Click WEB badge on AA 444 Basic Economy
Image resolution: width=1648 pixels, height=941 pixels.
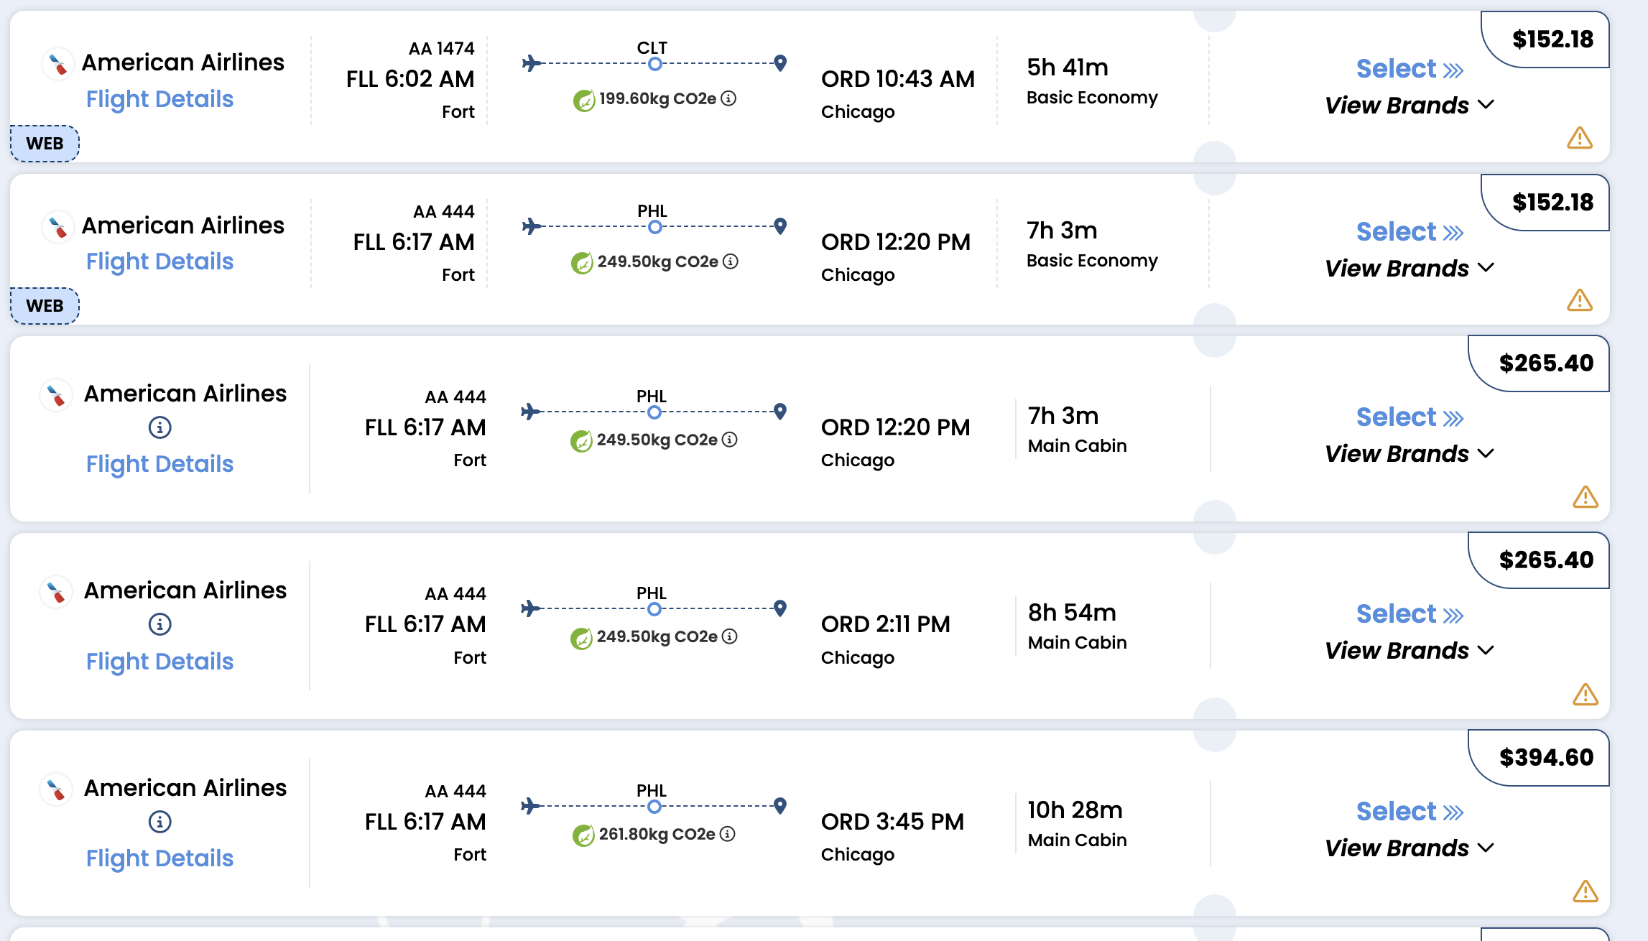[x=45, y=306]
